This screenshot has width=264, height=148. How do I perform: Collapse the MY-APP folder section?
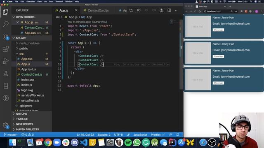pos(32,38)
